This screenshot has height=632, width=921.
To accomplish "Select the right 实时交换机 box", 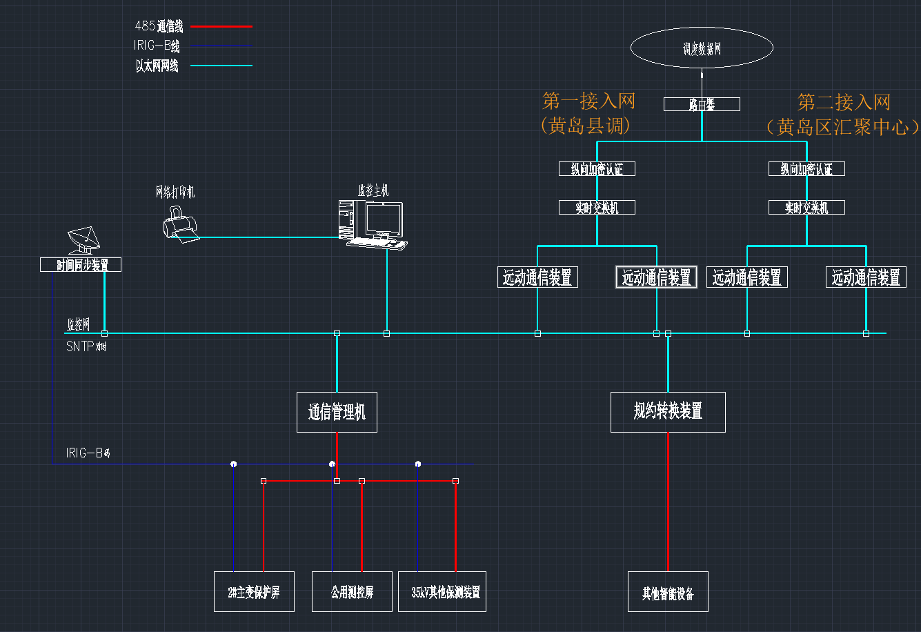I will tap(806, 207).
